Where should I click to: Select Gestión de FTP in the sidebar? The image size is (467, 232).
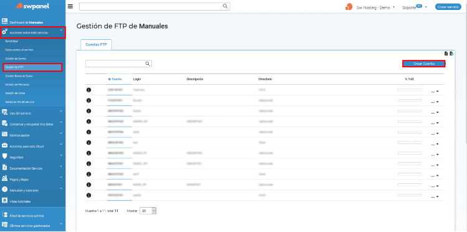pyautogui.click(x=32, y=67)
